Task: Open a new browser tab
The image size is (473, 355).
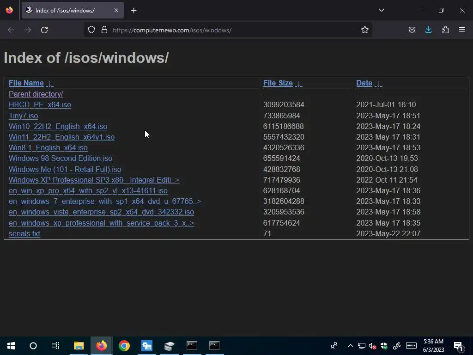Action: pyautogui.click(x=133, y=11)
